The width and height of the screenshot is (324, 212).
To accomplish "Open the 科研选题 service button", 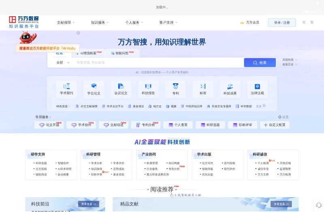I will (x=210, y=125).
